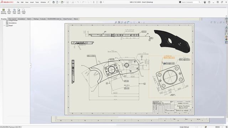The height and width of the screenshot is (128, 228).
Task: Open the File menu
Action: click(x=18, y=2)
